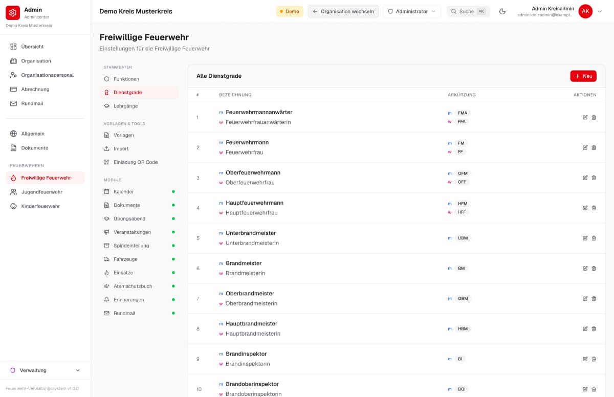Open the Übungsabend module
Image resolution: width=614 pixels, height=397 pixels.
pos(139,218)
